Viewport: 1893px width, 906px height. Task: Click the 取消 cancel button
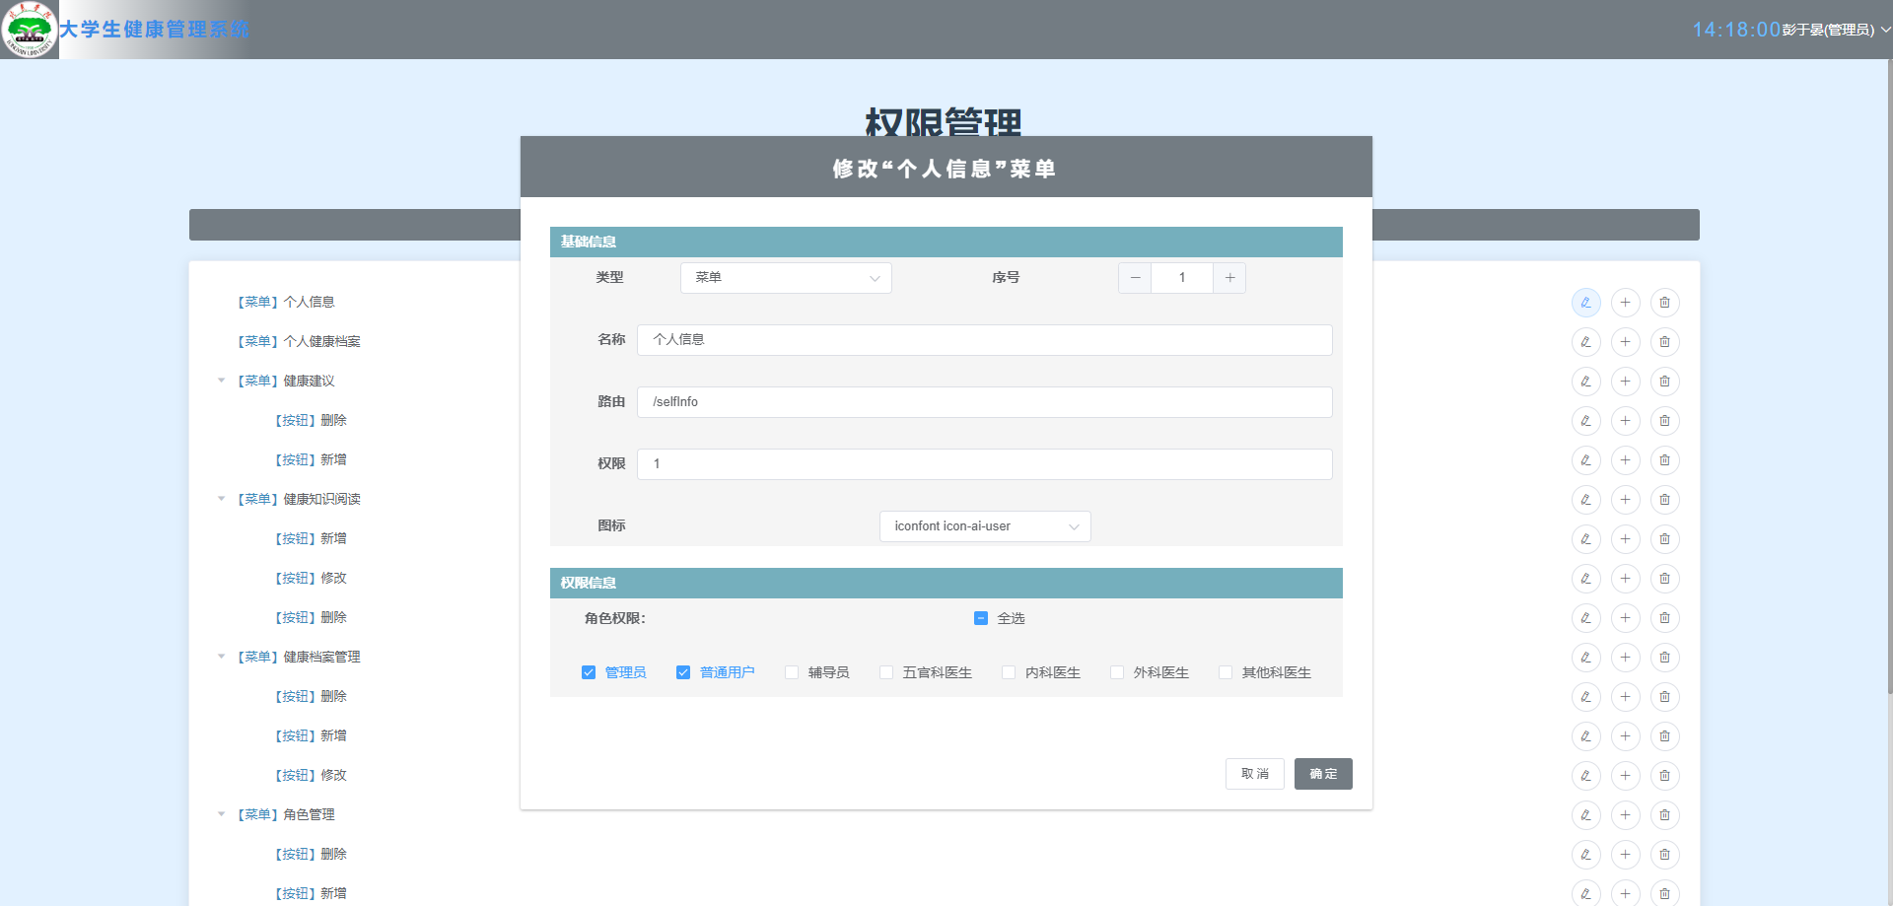point(1254,774)
